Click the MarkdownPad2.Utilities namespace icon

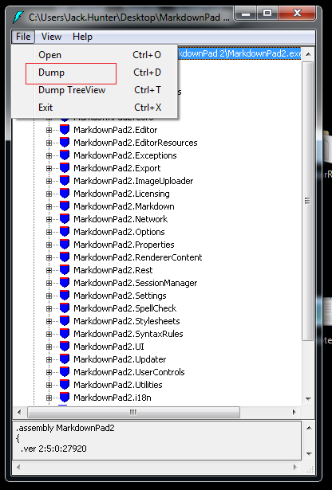click(65, 385)
